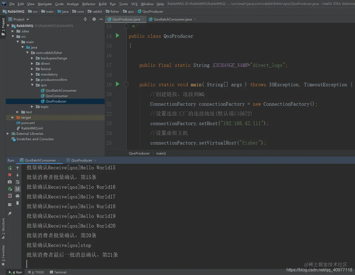Screen dimensions: 355x275
Task: Clear console with trash icon
Action: (18, 203)
